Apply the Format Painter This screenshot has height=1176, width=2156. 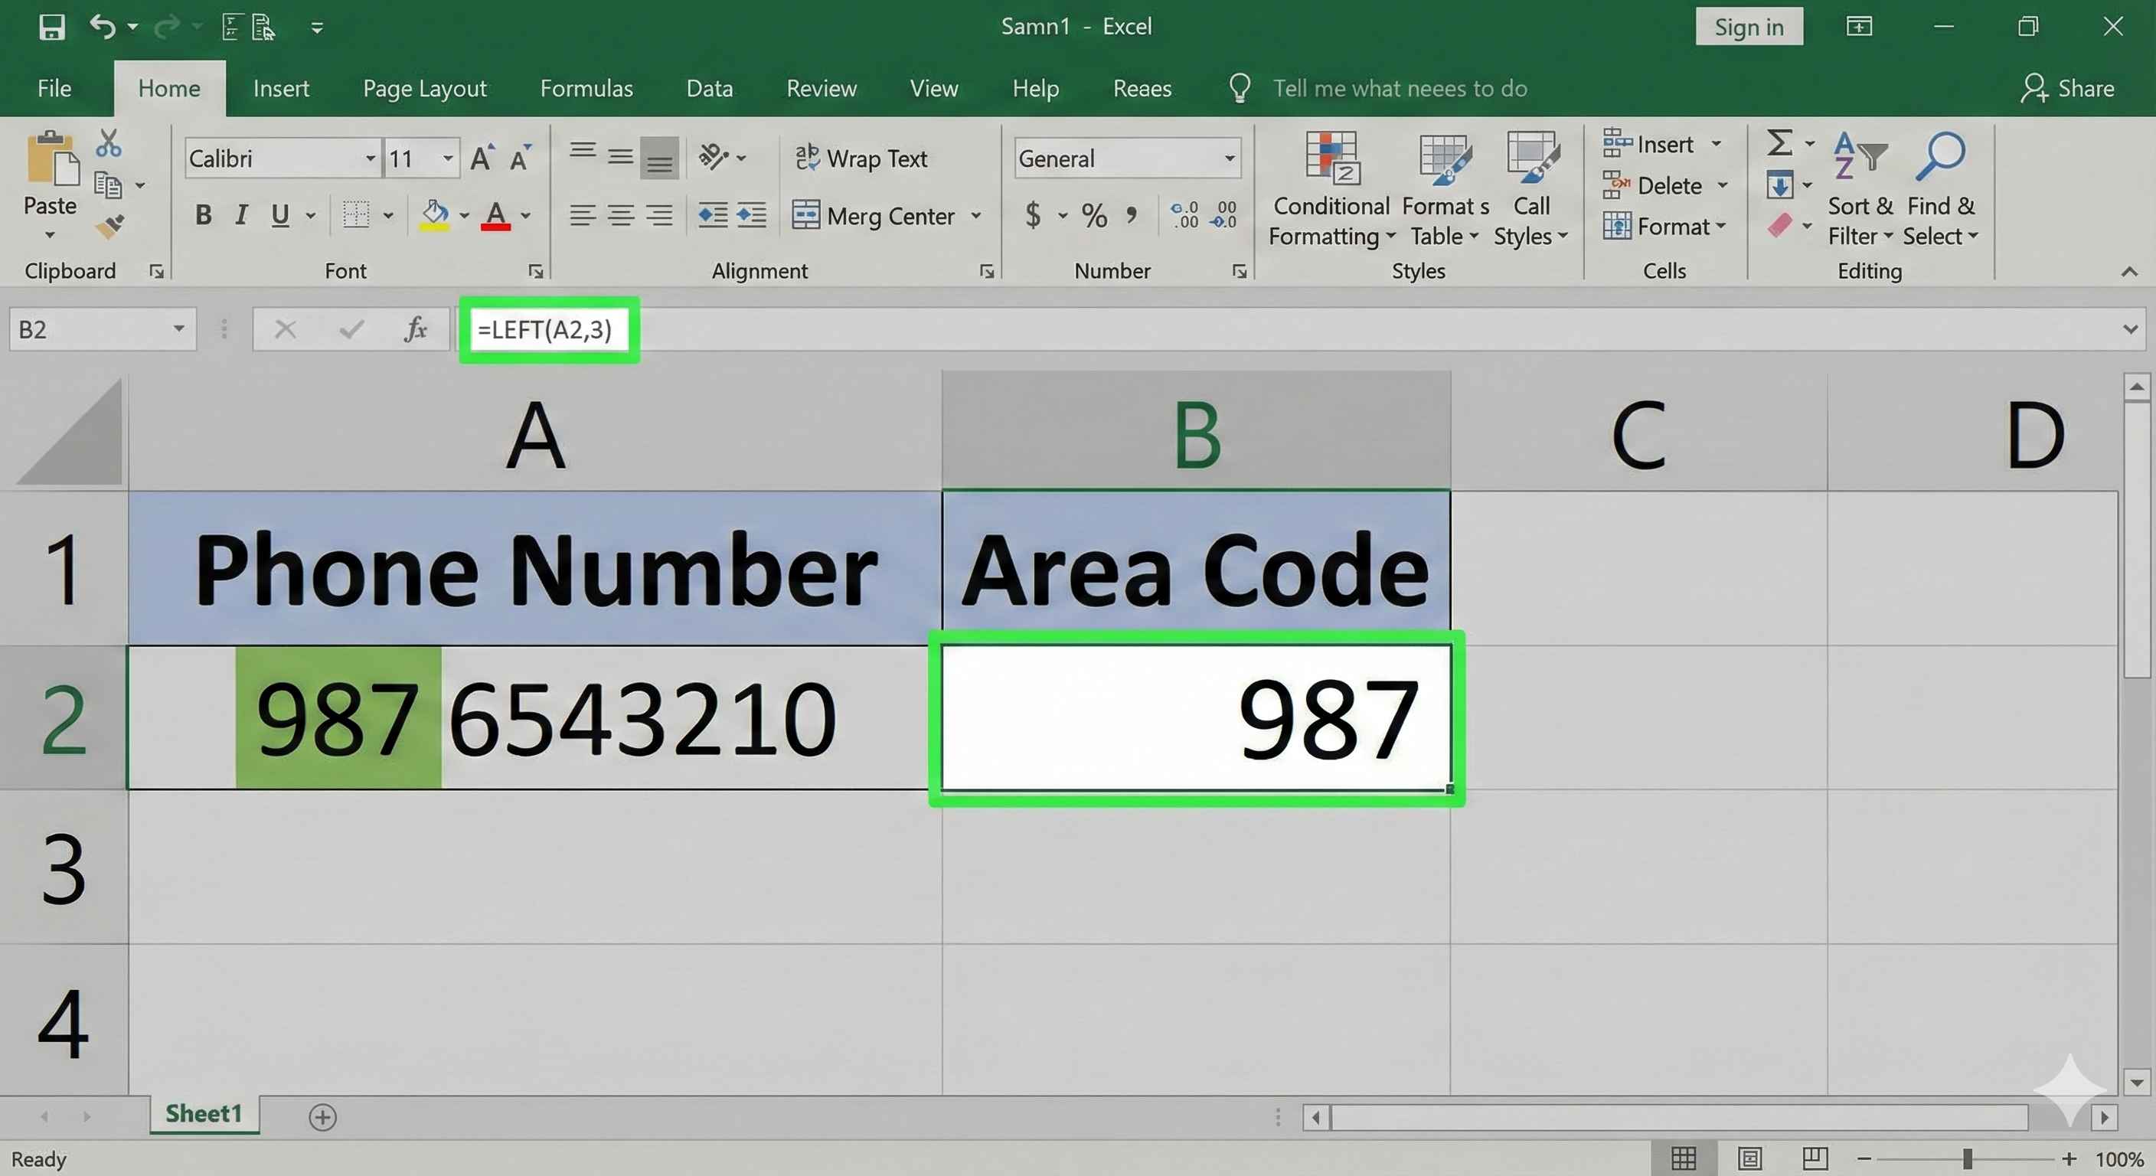pos(109,224)
